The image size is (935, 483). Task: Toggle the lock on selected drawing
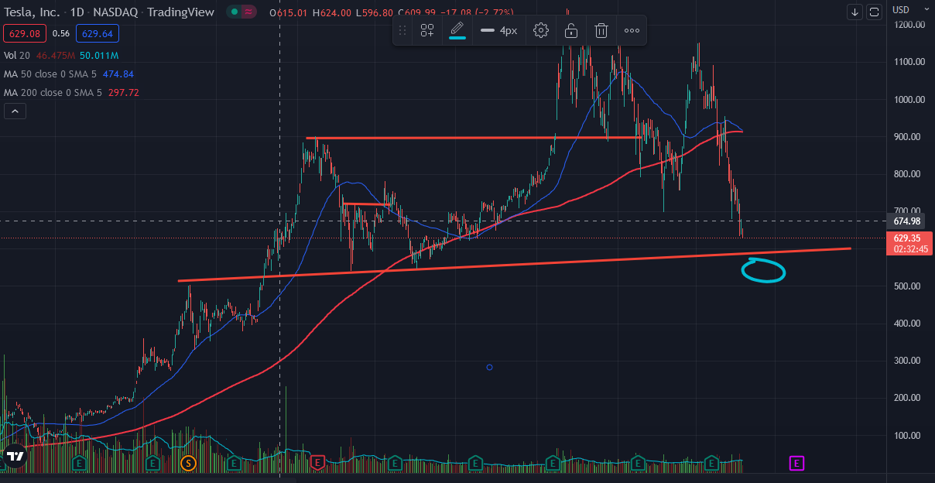[570, 31]
